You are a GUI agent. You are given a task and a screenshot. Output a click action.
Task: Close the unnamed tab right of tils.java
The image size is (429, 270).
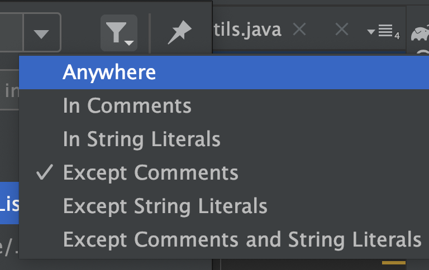341,30
